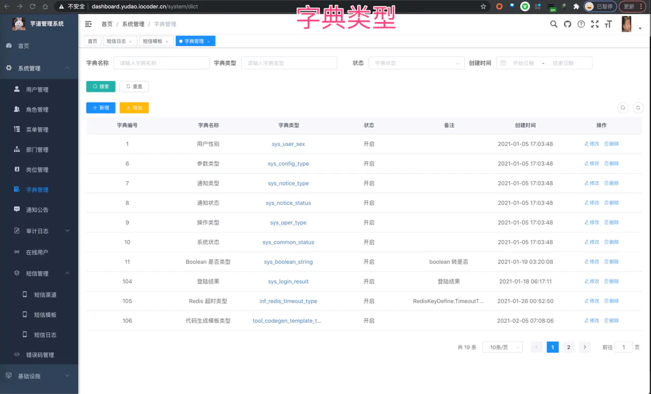The image size is (651, 394).
Task: Switch to the 首页 page tab
Action: coord(93,41)
